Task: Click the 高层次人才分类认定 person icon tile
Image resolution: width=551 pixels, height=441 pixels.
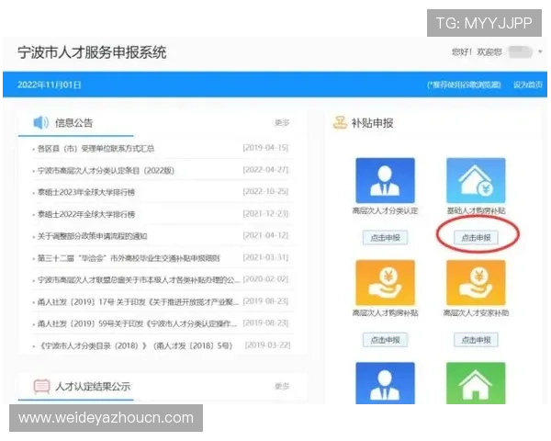Action: (385, 180)
